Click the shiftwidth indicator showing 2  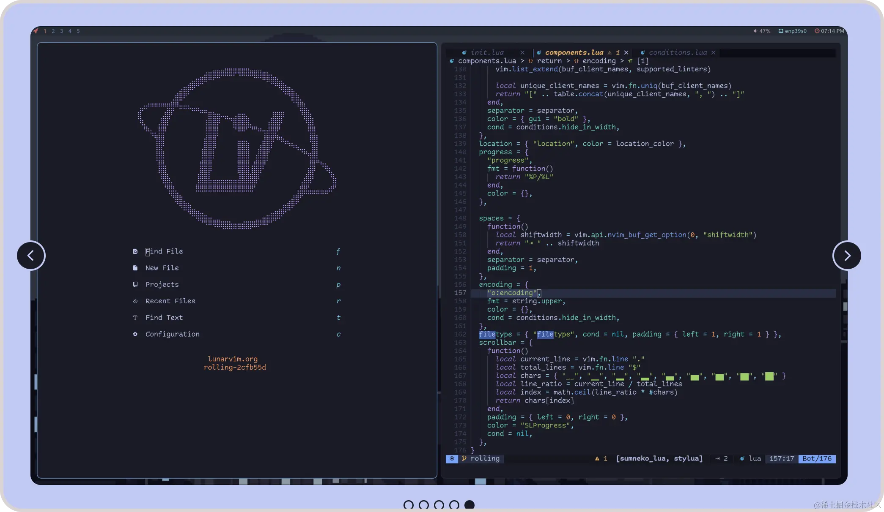pyautogui.click(x=722, y=459)
